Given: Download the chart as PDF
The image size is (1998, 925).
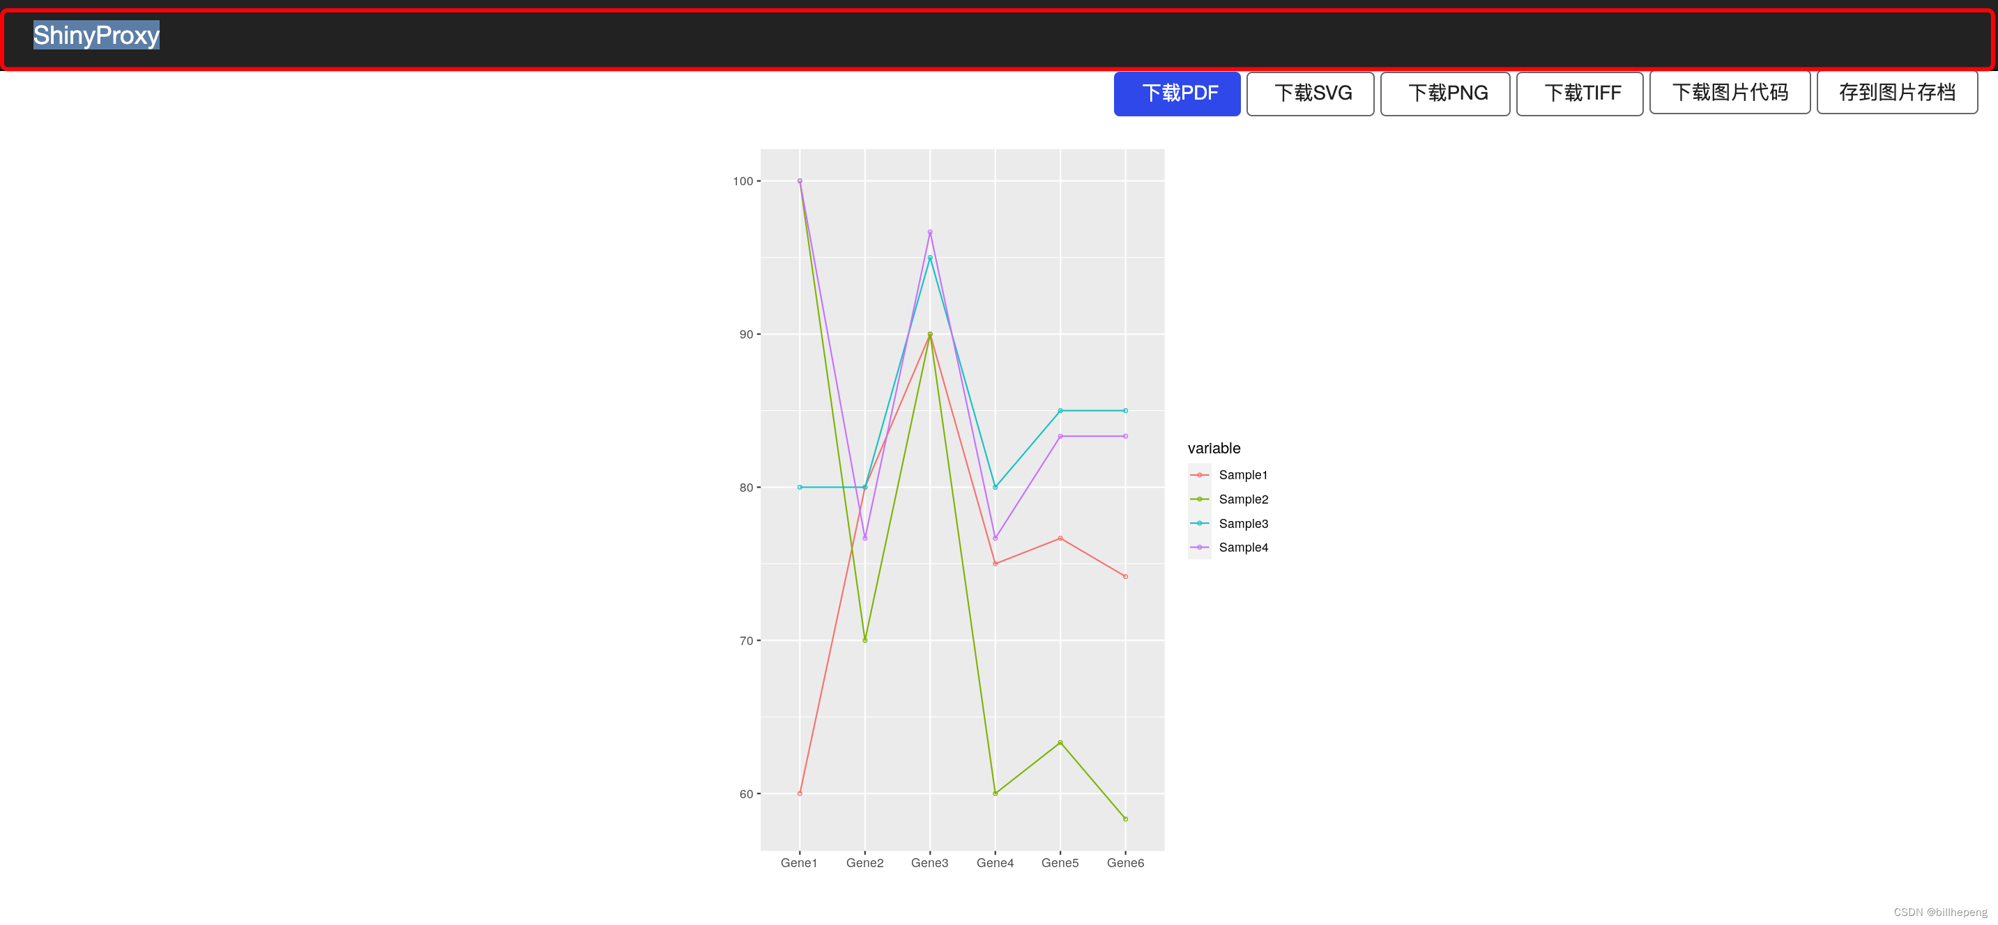Looking at the screenshot, I should tap(1177, 94).
